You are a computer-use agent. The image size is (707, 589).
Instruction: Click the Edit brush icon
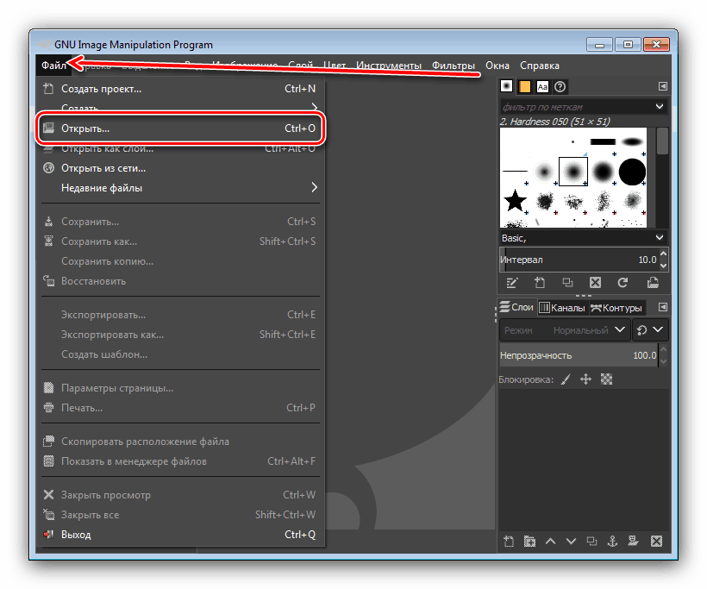coord(512,283)
